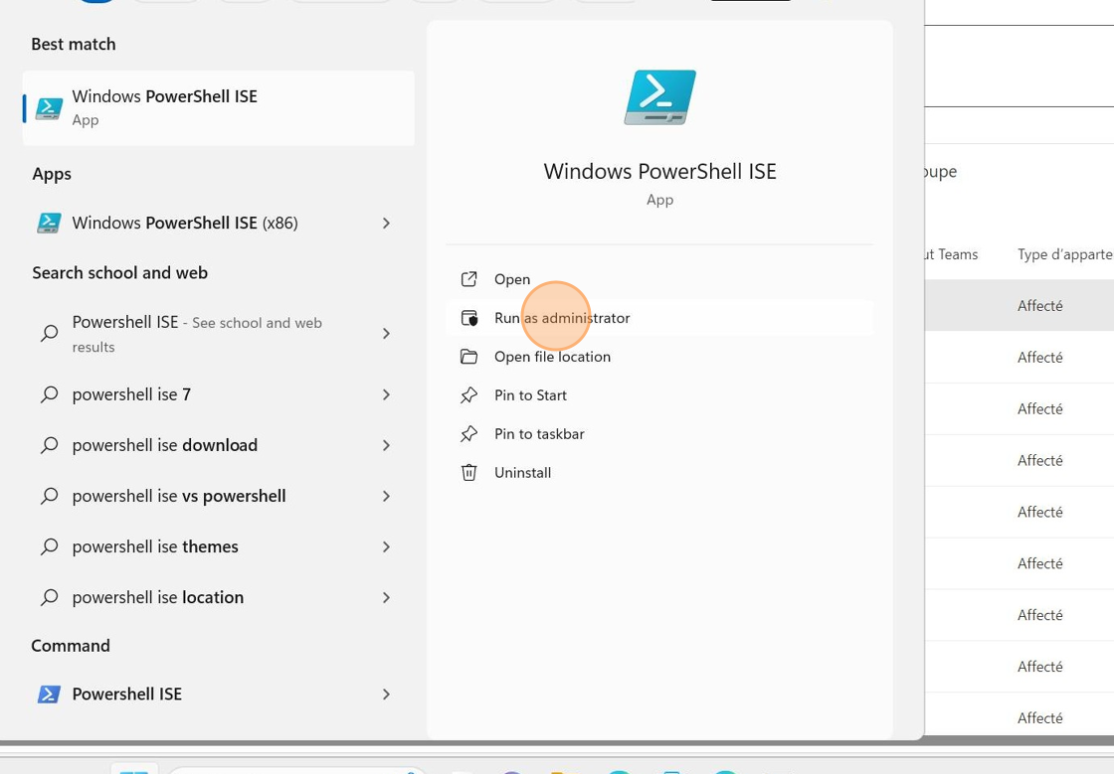Click search icon beside 'powershell ise location'
Screen dimensions: 1114x774
pos(49,597)
